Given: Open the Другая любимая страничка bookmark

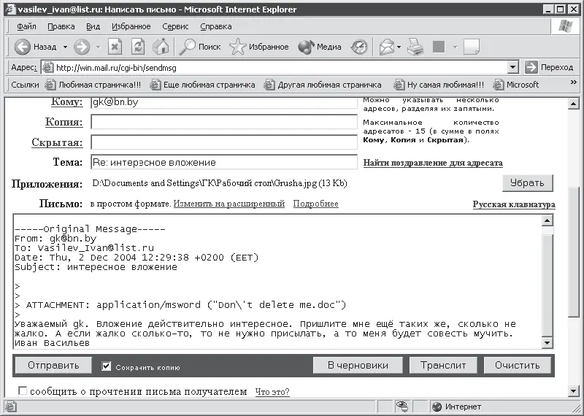Looking at the screenshot, I should pyautogui.click(x=323, y=85).
